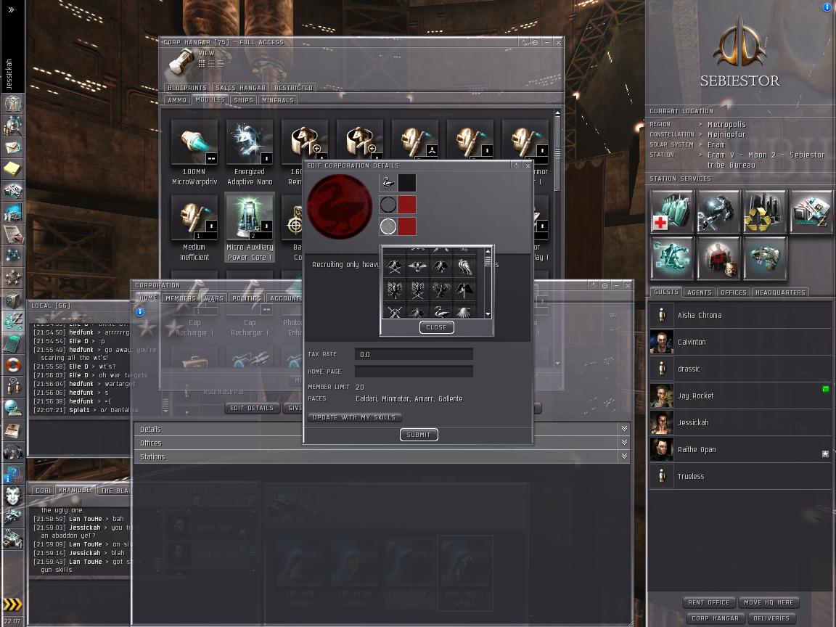The image size is (836, 627).
Task: Open the Help lifebuoy icon
Action: [x=12, y=365]
